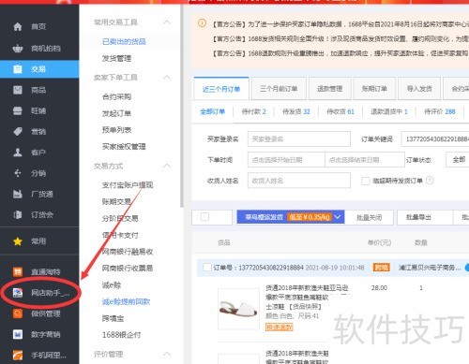Filter orders by 待付款 2

(253, 111)
